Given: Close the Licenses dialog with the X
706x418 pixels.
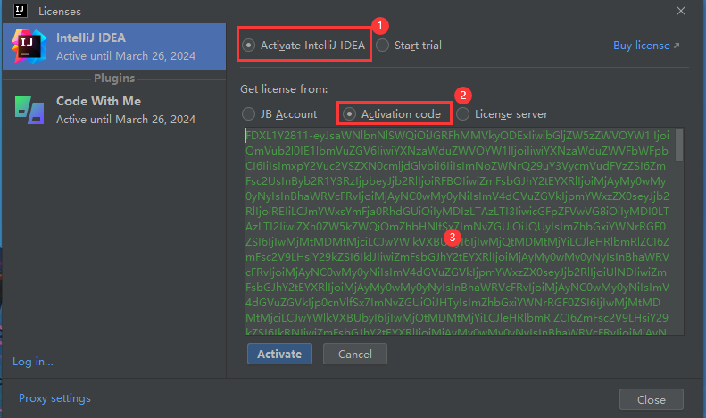Looking at the screenshot, I should click(x=680, y=12).
